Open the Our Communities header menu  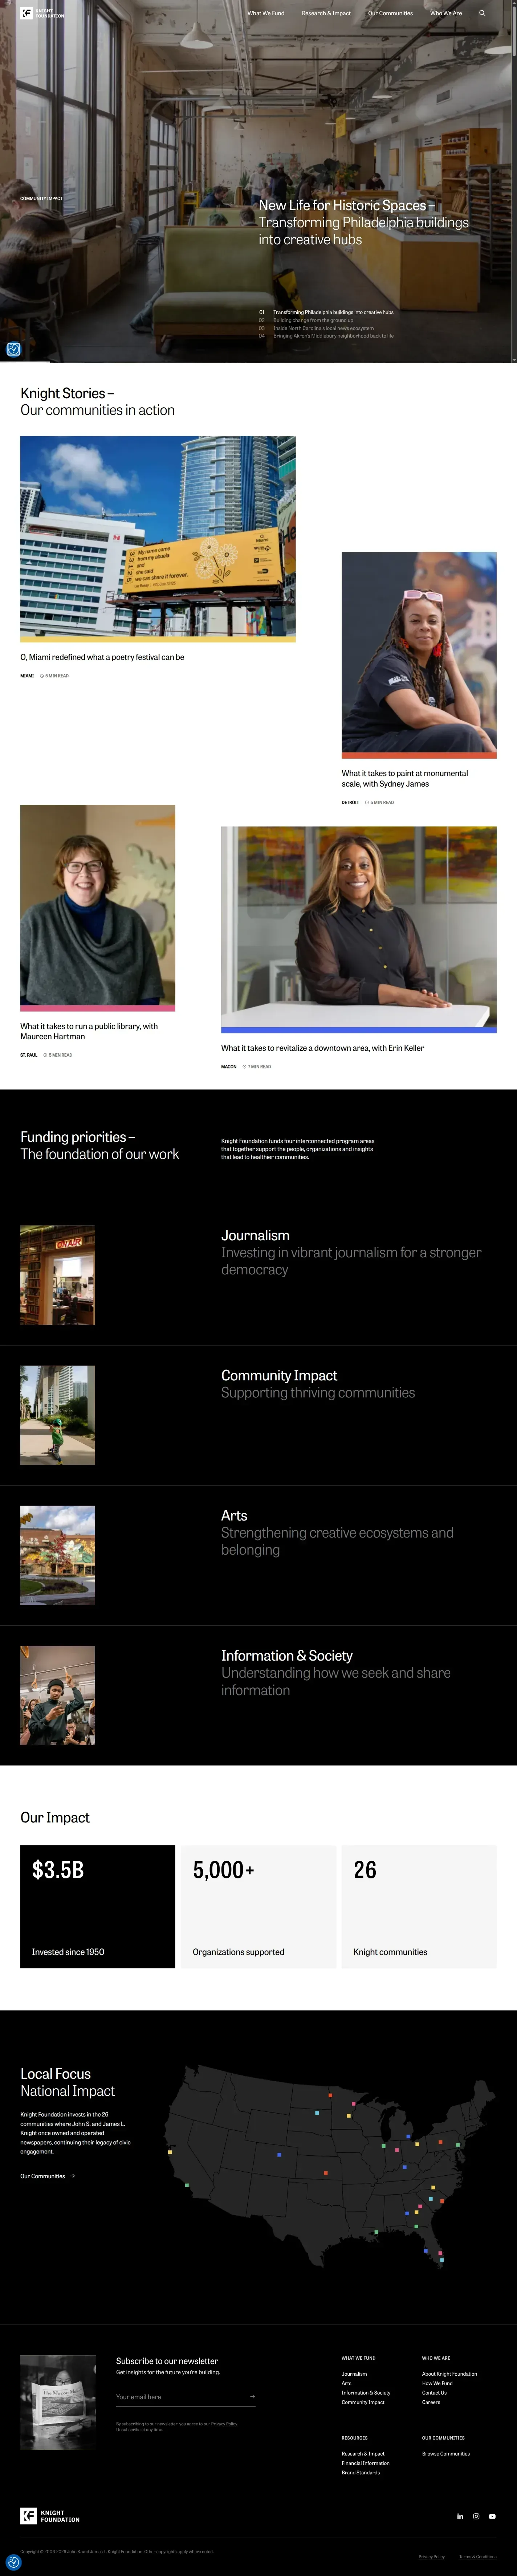pos(390,13)
